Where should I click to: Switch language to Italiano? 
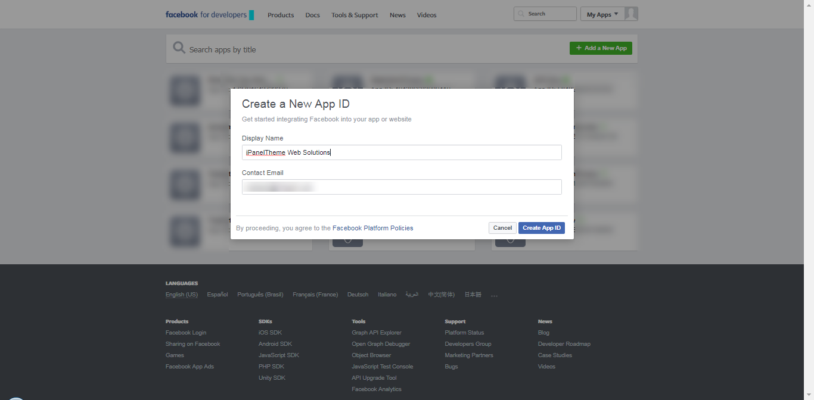pos(387,295)
